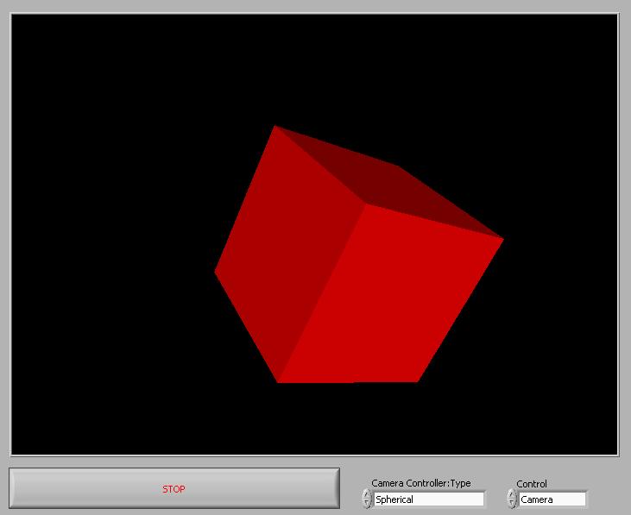Decrement the Camera Controller:Type selector

[367, 503]
